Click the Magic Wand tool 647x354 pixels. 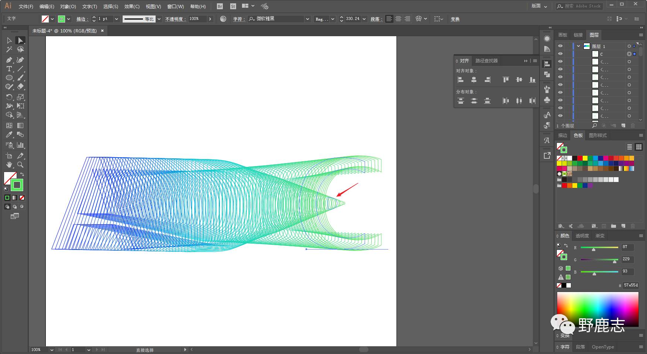point(9,49)
